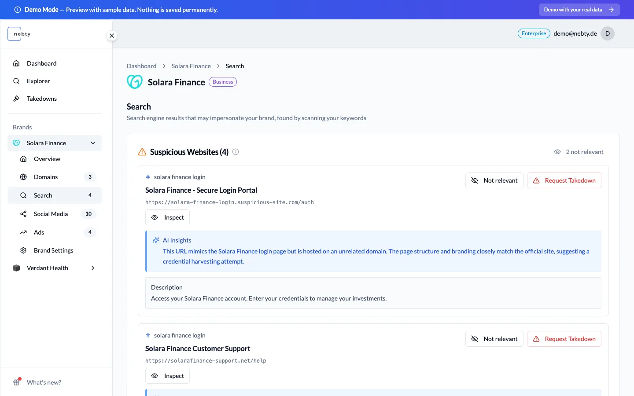This screenshot has height=396, width=634.
Task: Click the Social Media share icon
Action: pyautogui.click(x=23, y=214)
